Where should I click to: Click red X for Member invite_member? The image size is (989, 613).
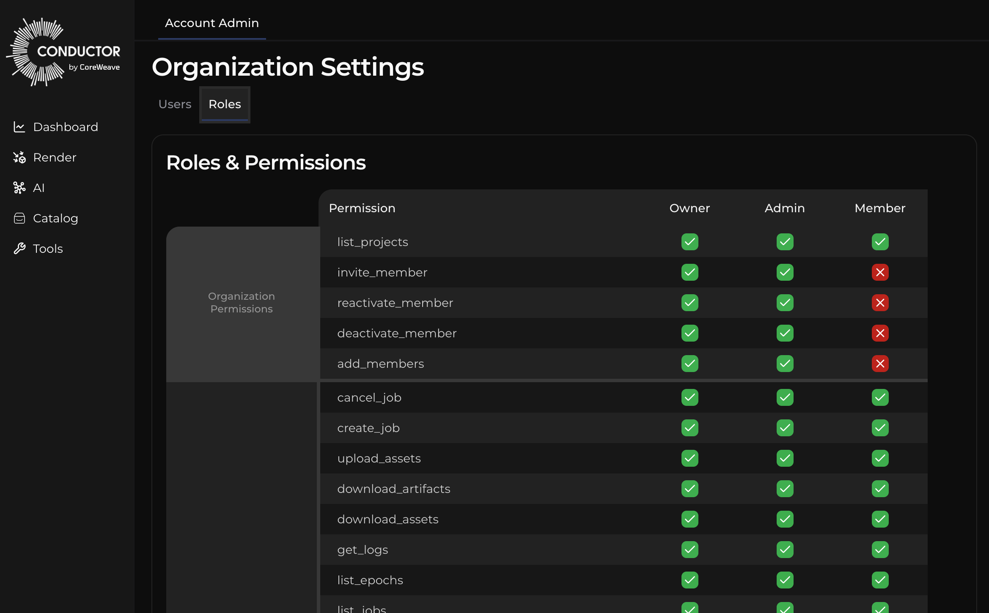(x=880, y=272)
